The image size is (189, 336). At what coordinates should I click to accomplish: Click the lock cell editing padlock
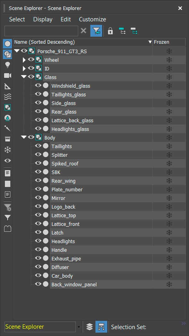tap(110, 31)
